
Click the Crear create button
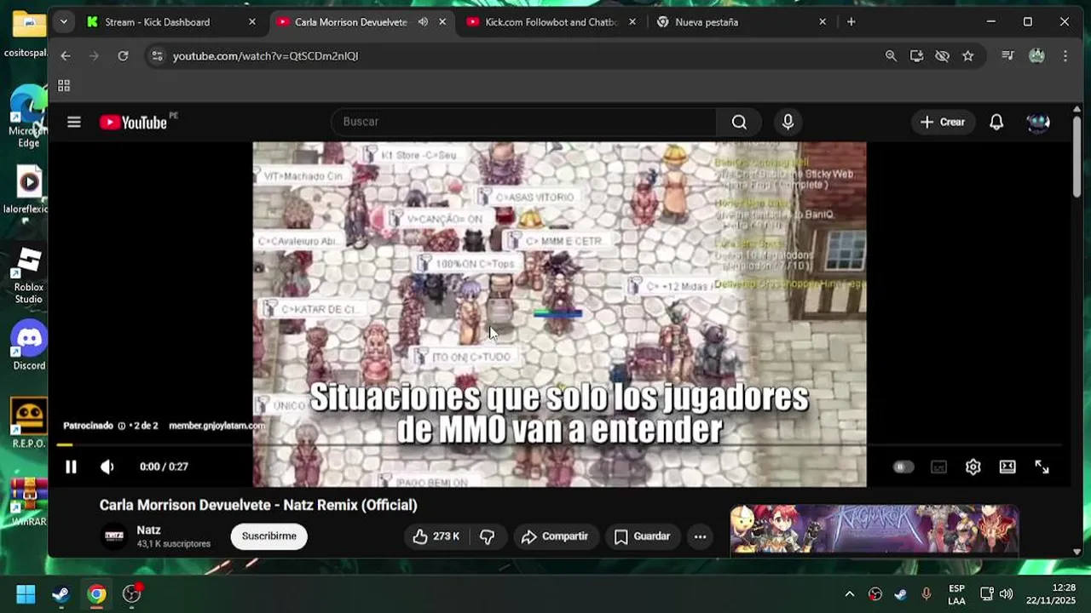point(943,122)
